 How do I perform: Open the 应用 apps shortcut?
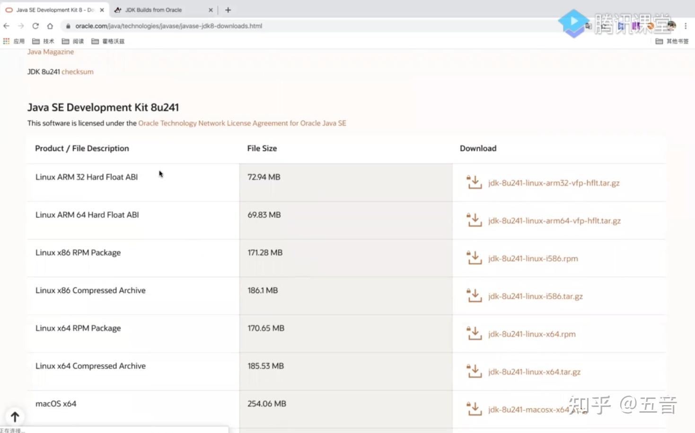[14, 41]
